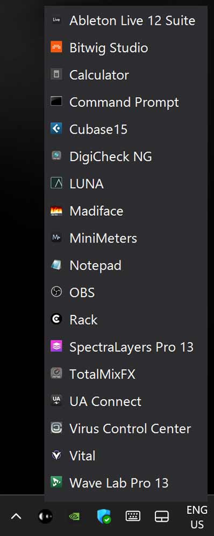Click the SpectraLayers Pro 13 label

[x=131, y=347]
